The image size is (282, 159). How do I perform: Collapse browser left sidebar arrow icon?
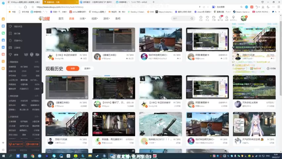coord(3,150)
